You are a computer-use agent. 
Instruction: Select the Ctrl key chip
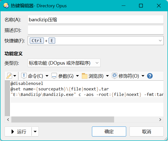(37, 41)
